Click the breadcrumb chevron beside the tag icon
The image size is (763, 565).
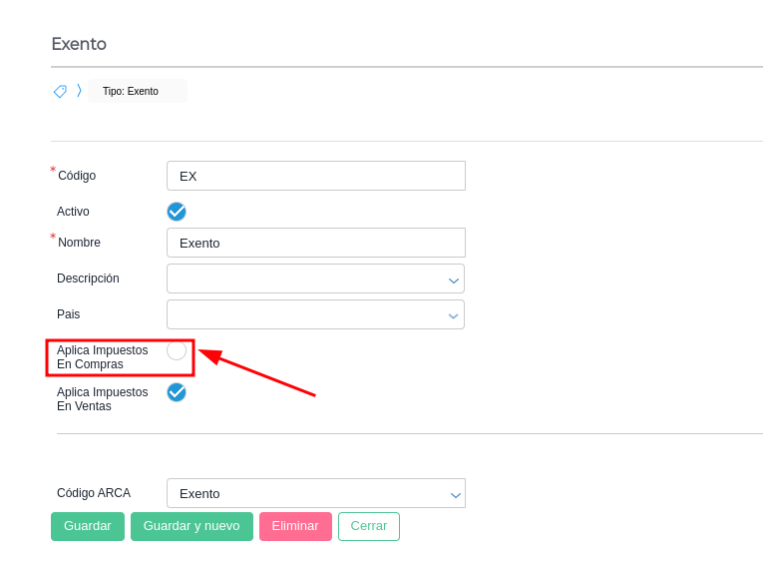tap(79, 91)
